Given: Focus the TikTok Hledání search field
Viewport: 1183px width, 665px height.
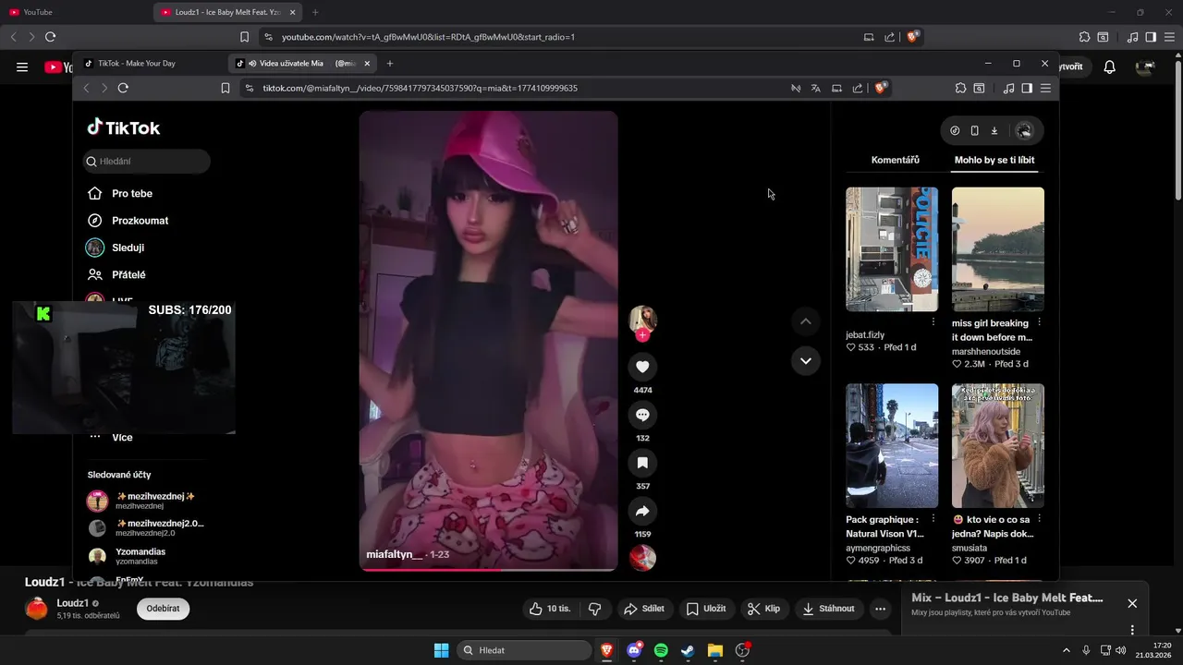Looking at the screenshot, I should click(147, 162).
